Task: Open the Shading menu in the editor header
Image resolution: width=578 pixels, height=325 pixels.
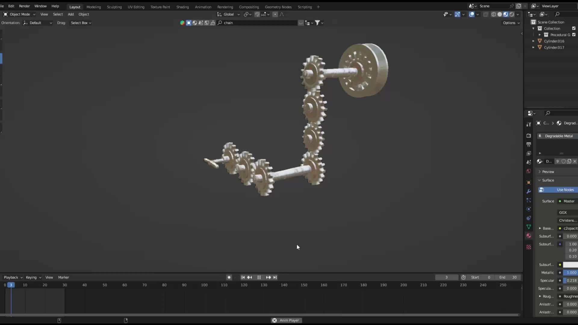Action: point(182,7)
